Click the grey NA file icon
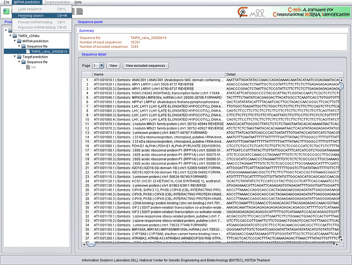The width and height of the screenshot is (352, 265). point(28,67)
